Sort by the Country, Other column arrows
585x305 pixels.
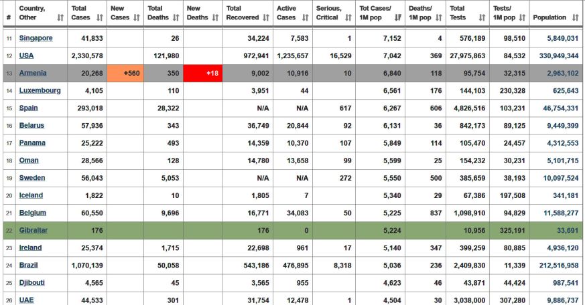pyautogui.click(x=60, y=17)
